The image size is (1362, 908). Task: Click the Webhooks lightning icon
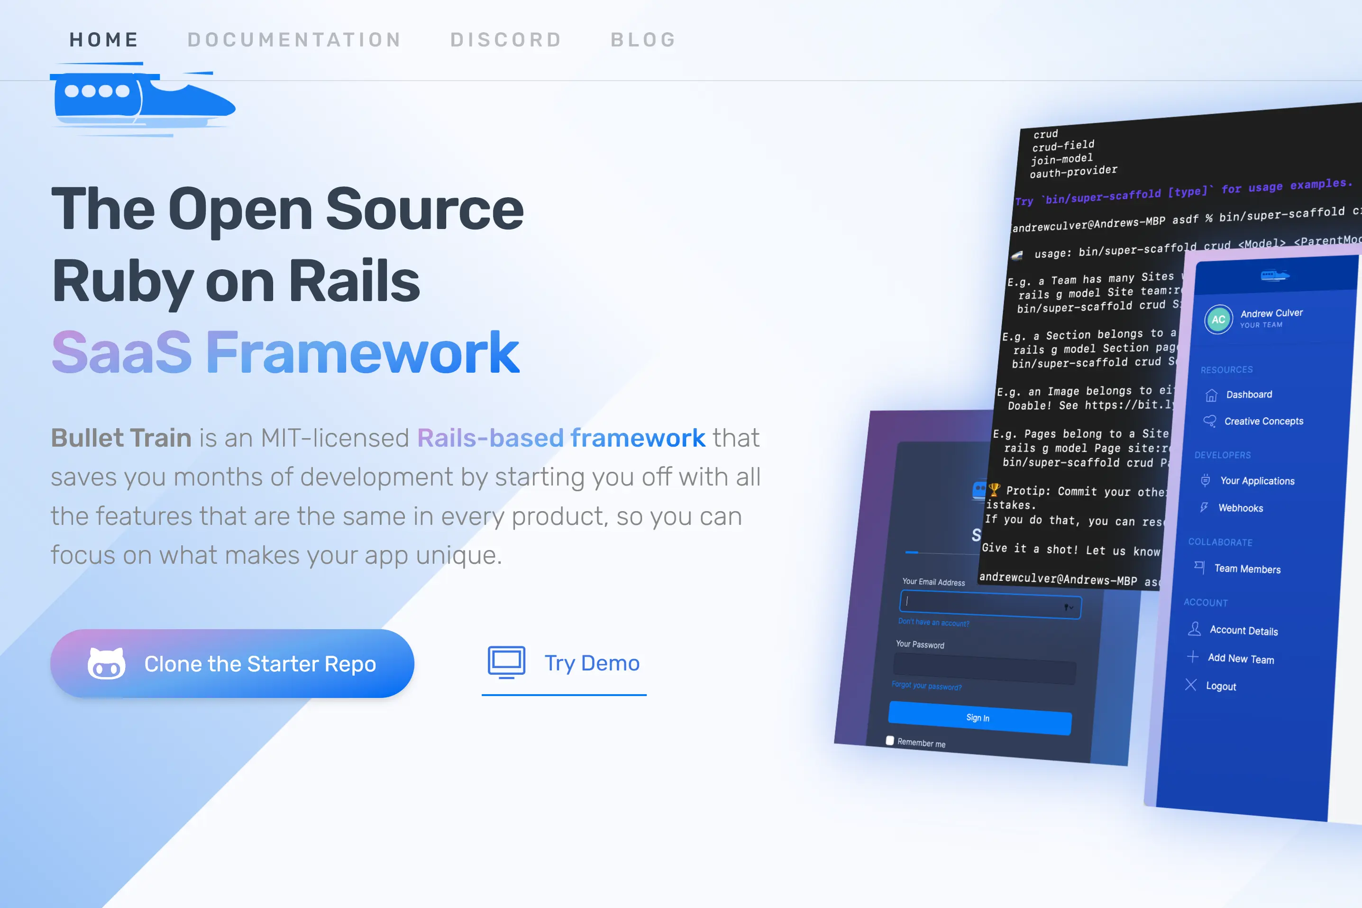[1204, 507]
